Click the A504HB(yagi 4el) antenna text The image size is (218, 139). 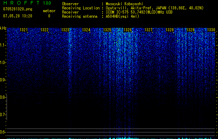pos(122,16)
